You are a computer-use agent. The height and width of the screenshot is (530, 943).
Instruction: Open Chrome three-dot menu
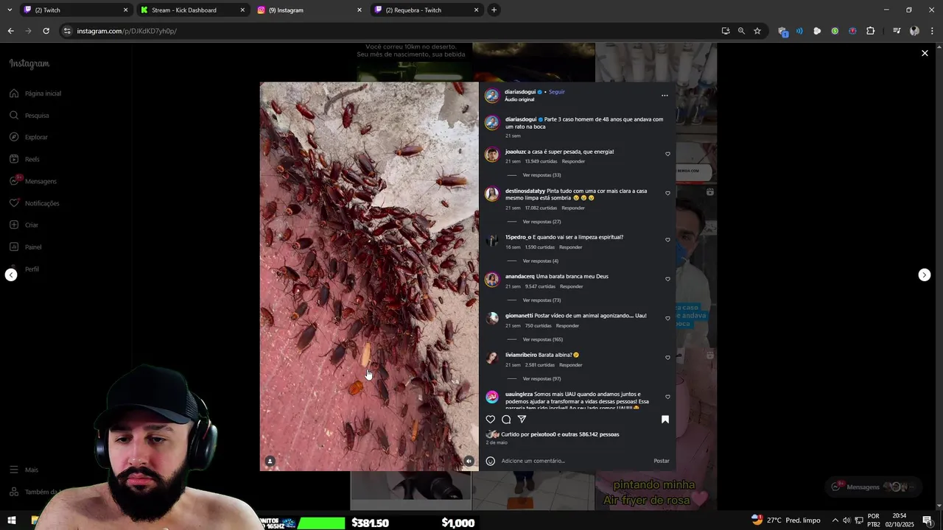click(x=932, y=31)
